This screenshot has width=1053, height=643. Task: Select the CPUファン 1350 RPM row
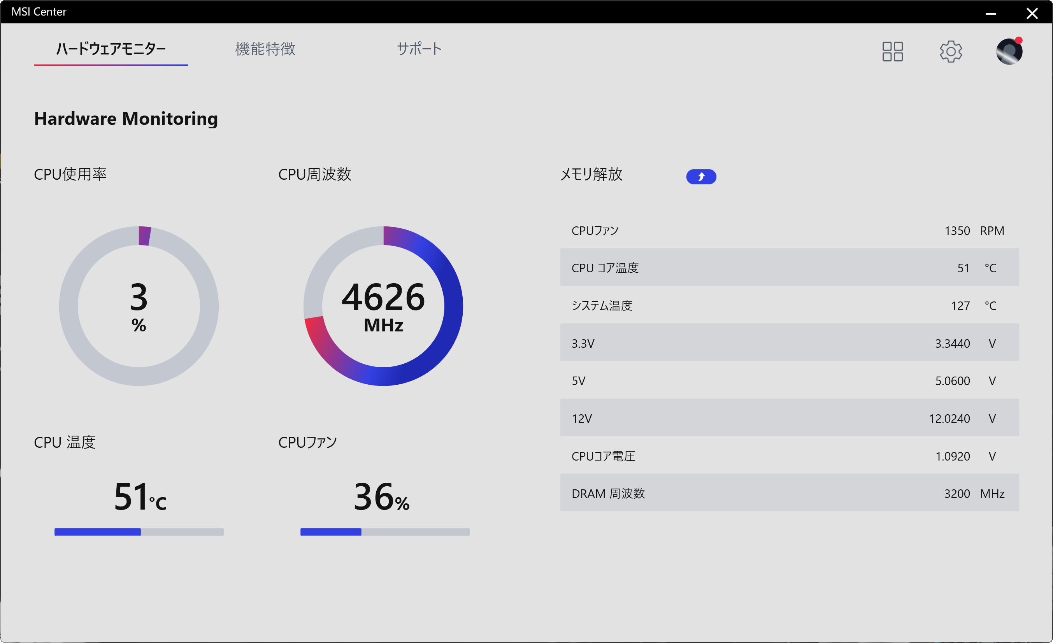pos(789,231)
